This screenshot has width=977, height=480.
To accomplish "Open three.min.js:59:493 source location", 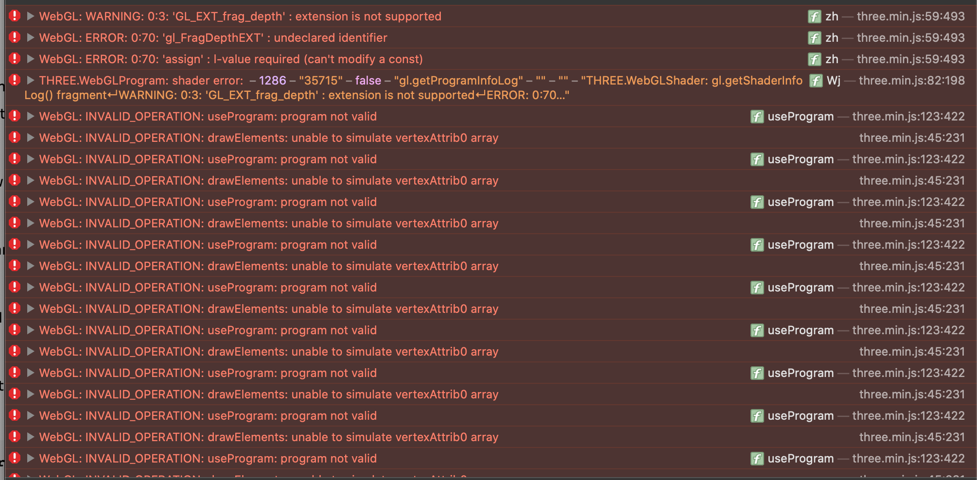I will (911, 16).
